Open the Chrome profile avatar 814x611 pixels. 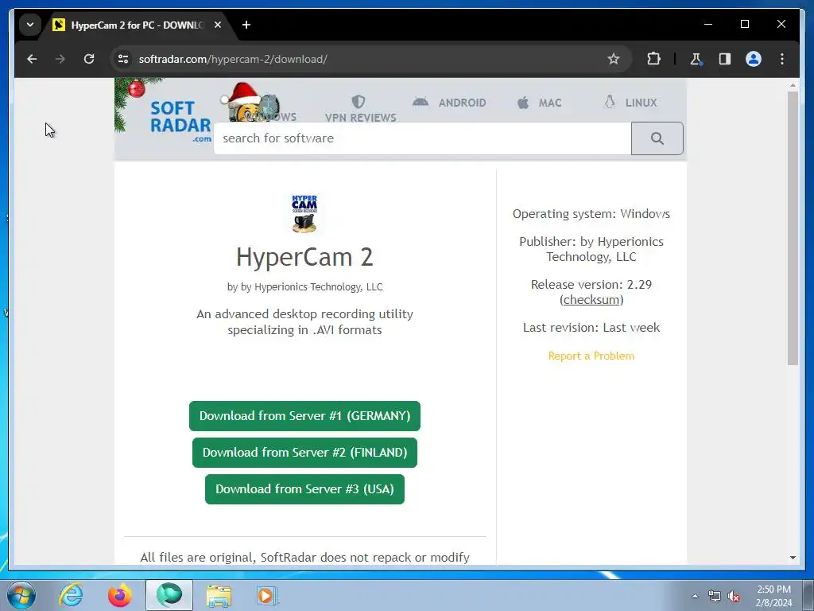(x=754, y=59)
